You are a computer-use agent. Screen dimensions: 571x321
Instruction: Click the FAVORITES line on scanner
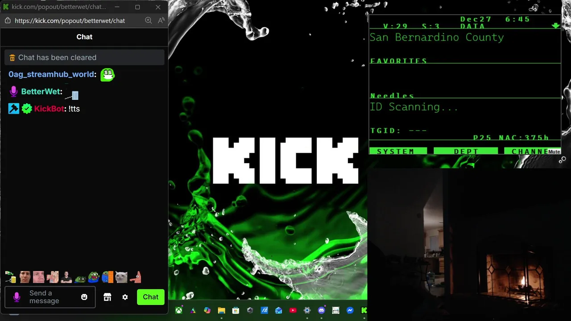(x=399, y=61)
